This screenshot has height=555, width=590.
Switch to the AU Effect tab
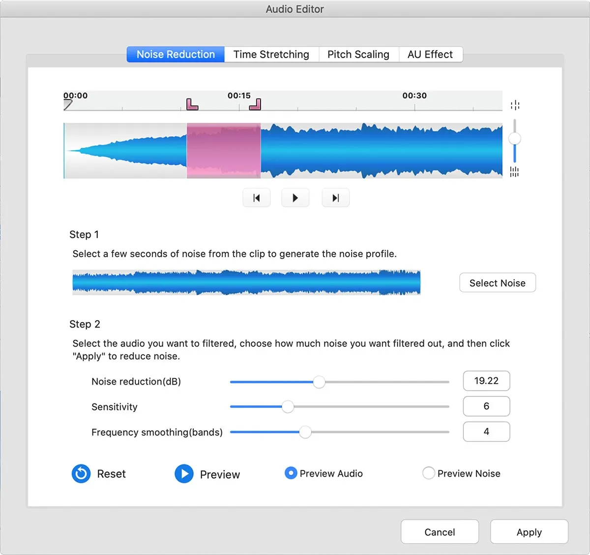click(x=430, y=54)
